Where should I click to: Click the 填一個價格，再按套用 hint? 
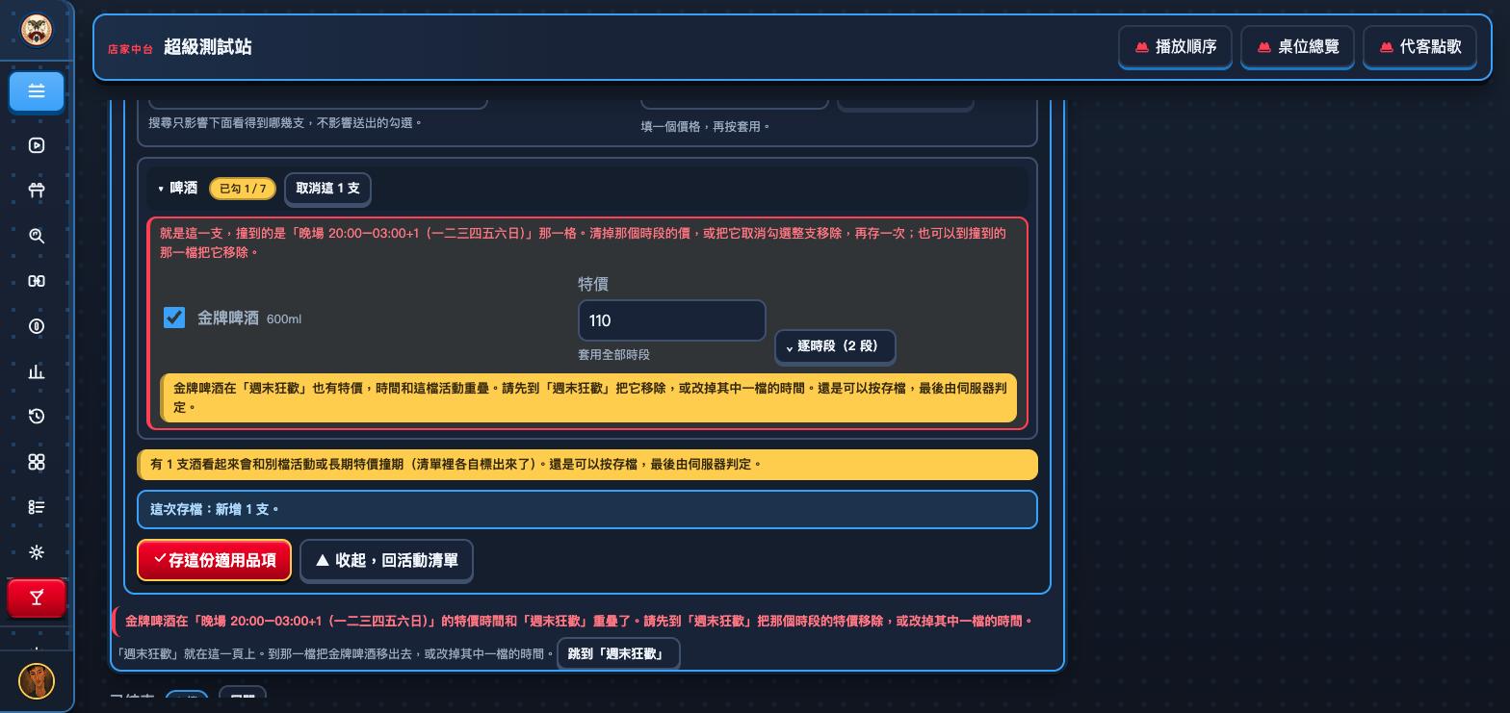[705, 126]
